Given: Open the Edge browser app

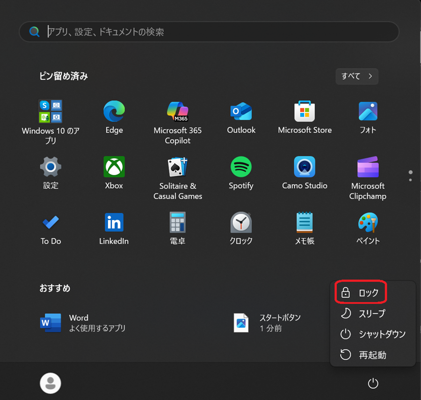Looking at the screenshot, I should (114, 111).
